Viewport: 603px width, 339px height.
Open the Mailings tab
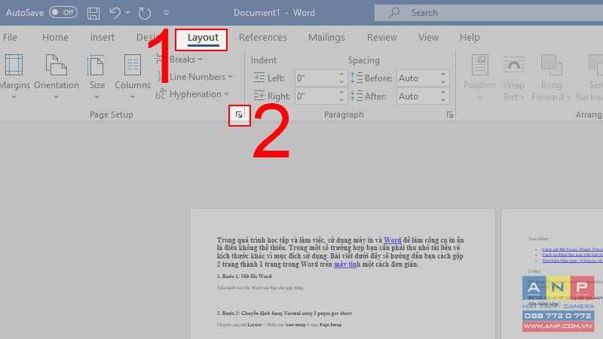326,37
